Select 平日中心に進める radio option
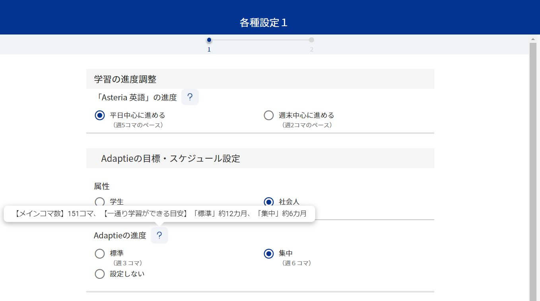 100,115
